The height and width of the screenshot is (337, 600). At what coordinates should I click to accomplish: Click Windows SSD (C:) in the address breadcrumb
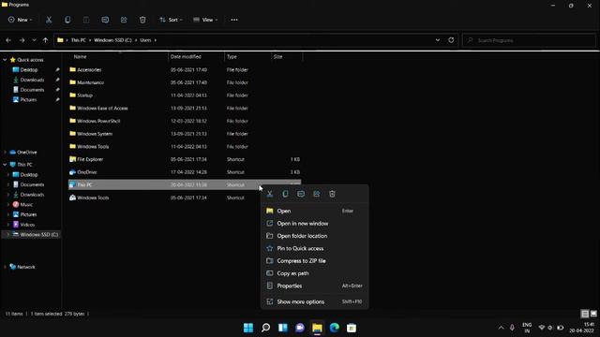[x=112, y=40]
